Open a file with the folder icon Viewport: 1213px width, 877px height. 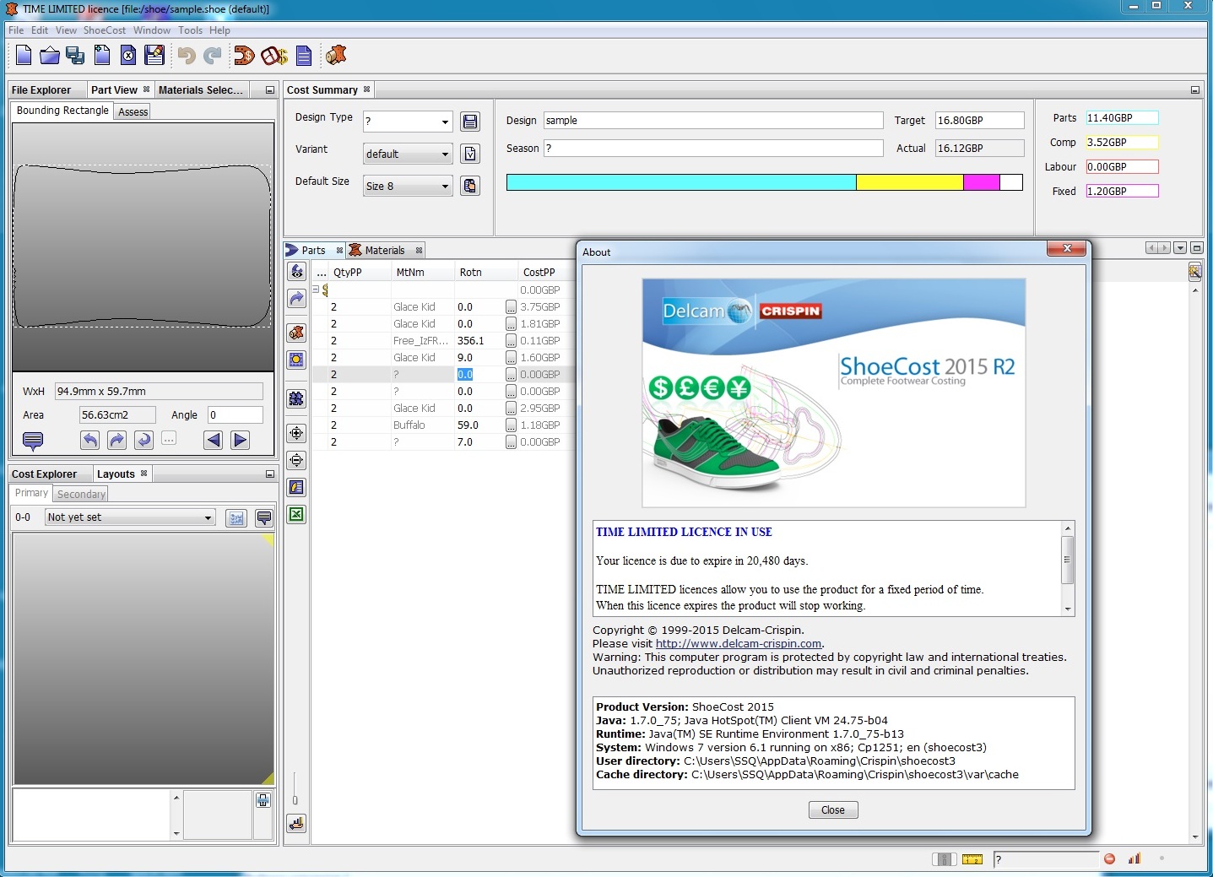50,56
